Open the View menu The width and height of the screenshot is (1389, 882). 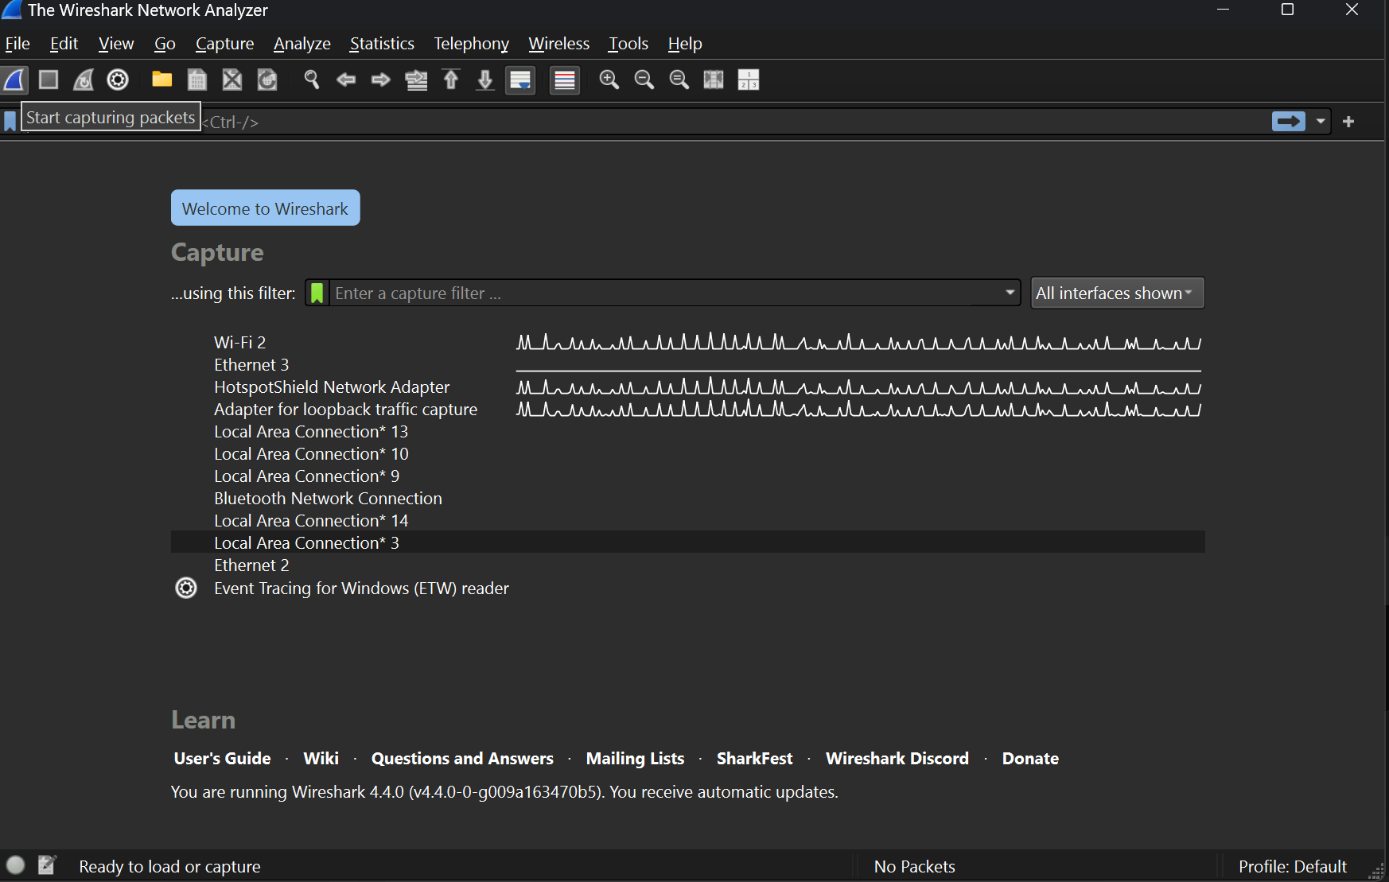click(x=116, y=44)
